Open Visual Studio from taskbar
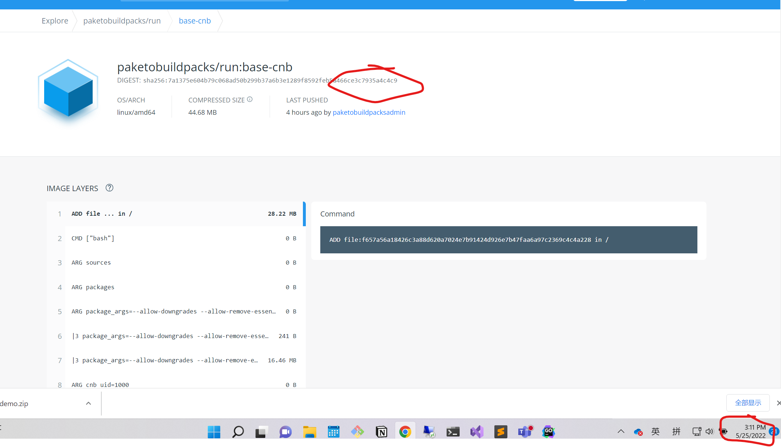The image size is (781, 447). [x=477, y=431]
